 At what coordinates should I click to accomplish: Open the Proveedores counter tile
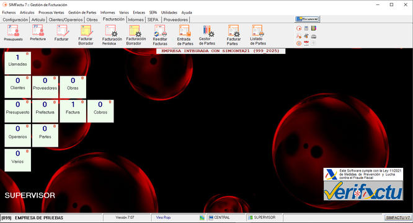(45, 87)
